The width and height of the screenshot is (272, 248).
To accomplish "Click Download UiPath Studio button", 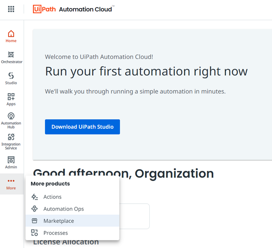I will click(82, 127).
